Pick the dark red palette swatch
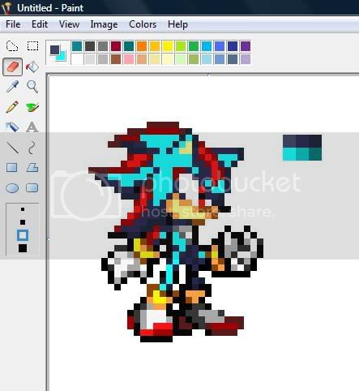The height and width of the screenshot is (391, 359). [x=116, y=46]
